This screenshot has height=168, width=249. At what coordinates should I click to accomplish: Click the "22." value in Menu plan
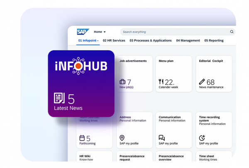coord(169,82)
